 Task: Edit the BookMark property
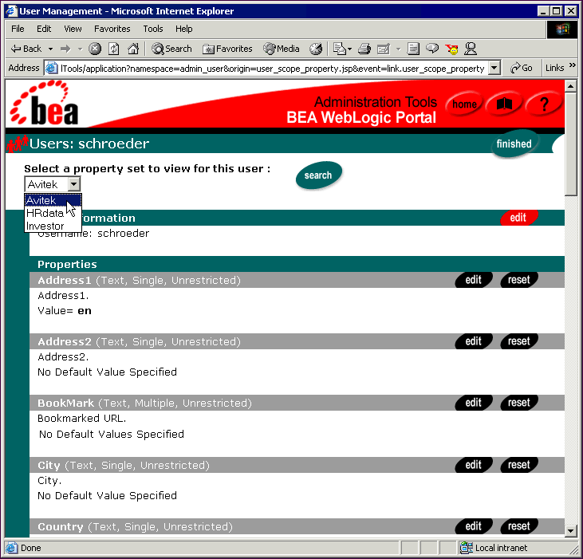(x=473, y=403)
